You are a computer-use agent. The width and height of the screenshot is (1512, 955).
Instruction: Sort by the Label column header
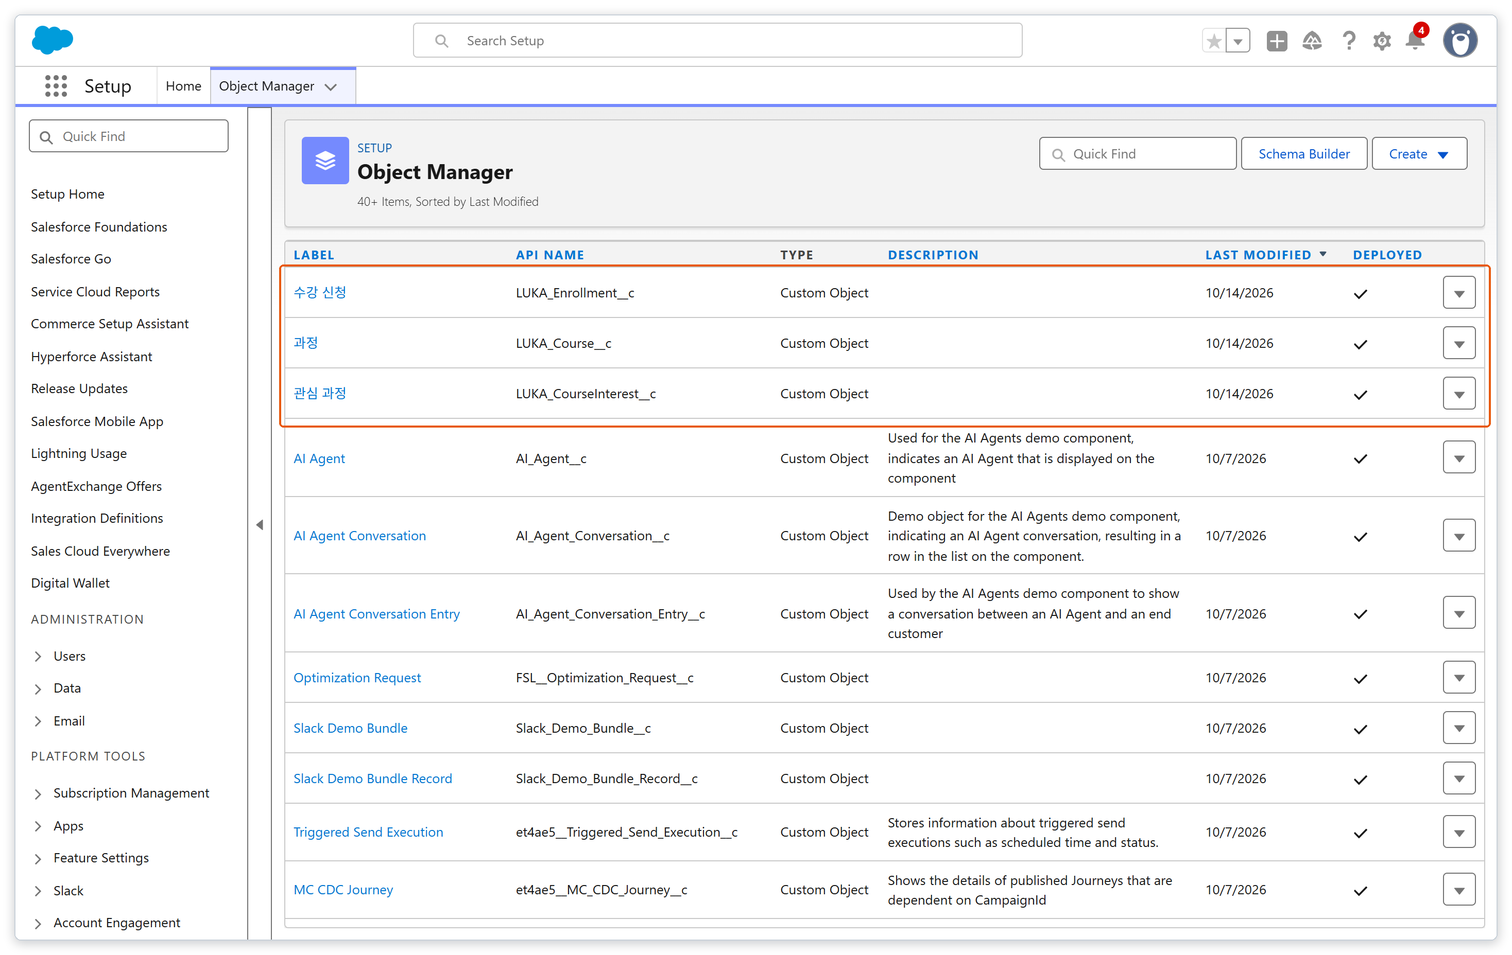tap(314, 255)
